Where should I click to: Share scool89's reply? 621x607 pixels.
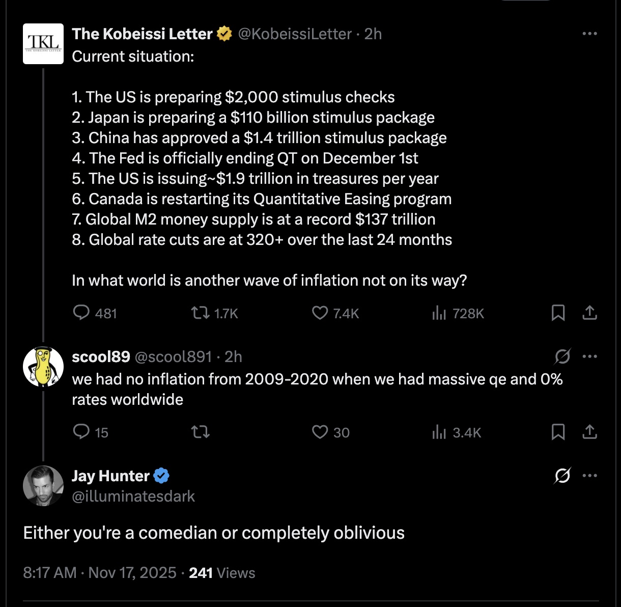click(x=589, y=432)
